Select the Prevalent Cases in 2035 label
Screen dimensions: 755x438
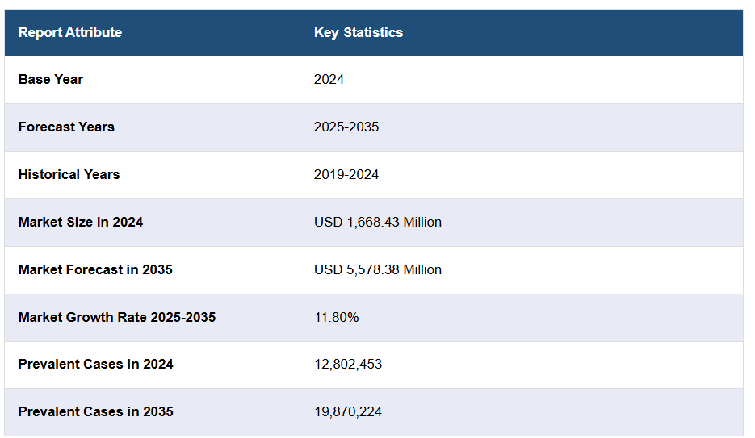coord(96,411)
